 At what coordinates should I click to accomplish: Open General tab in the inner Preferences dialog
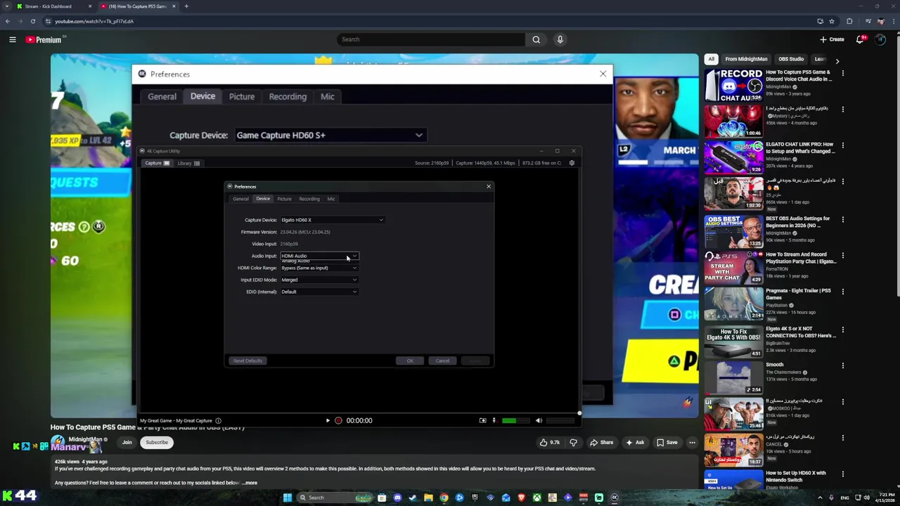click(240, 199)
